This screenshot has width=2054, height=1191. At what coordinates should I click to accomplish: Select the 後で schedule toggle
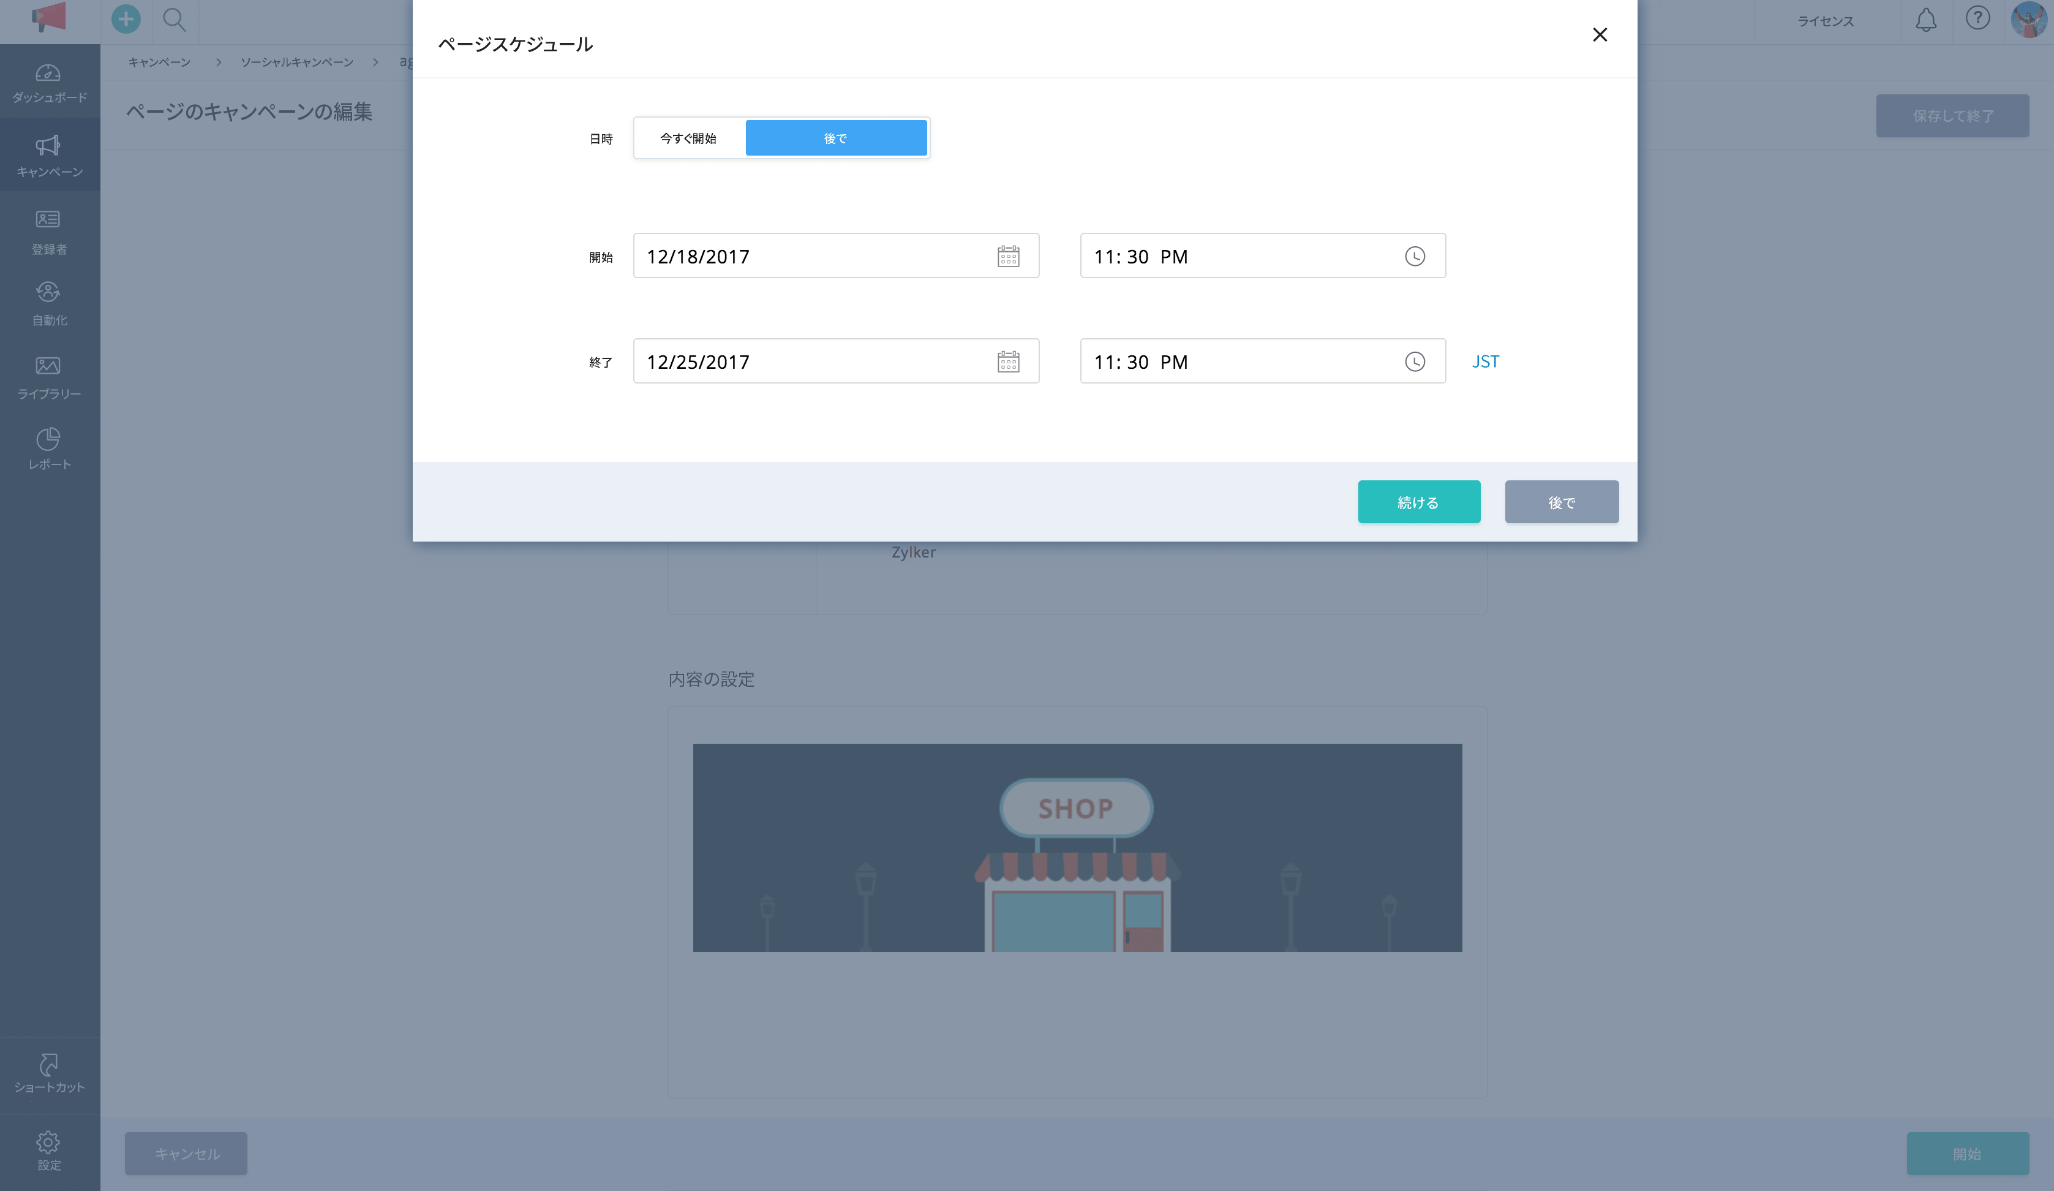tap(835, 138)
